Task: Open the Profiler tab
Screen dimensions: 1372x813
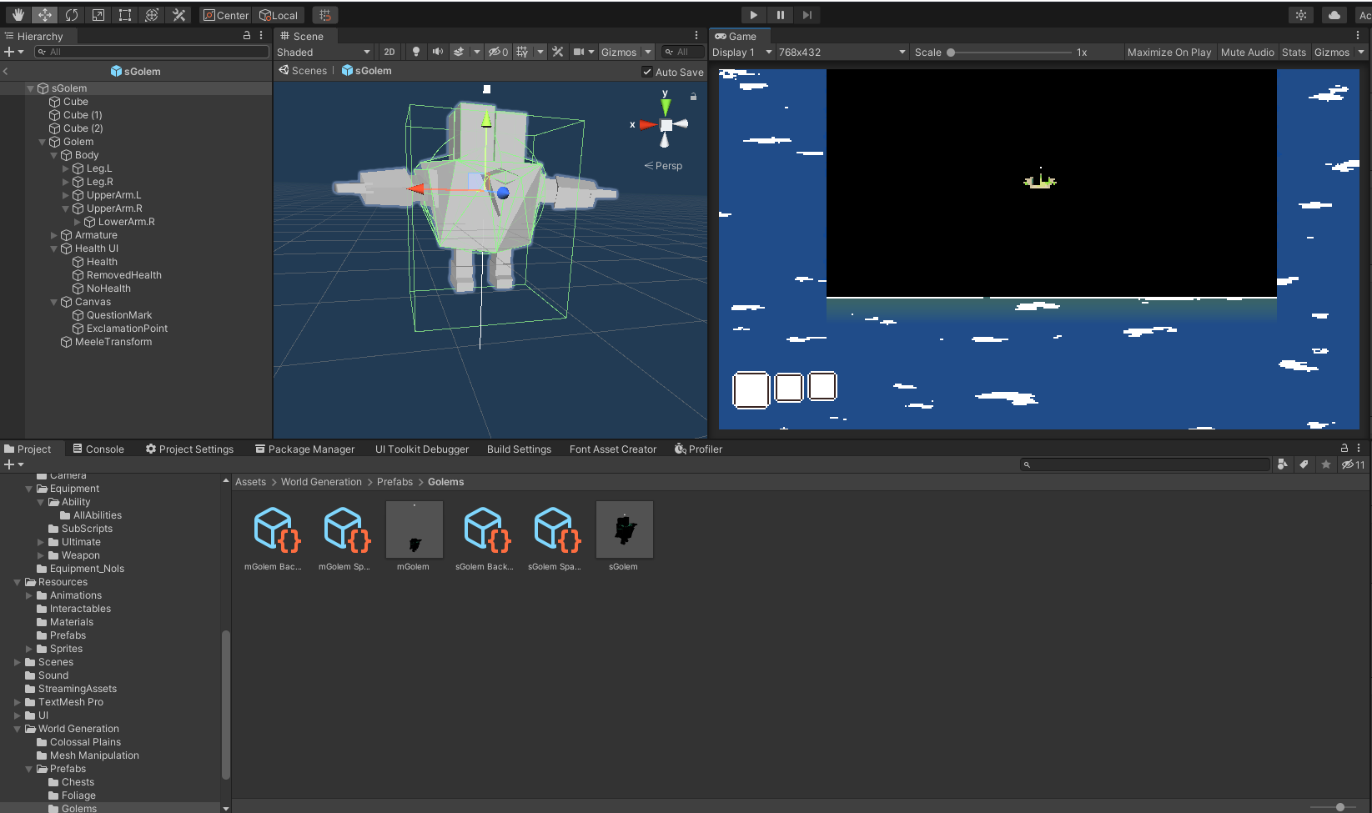Action: 698,449
